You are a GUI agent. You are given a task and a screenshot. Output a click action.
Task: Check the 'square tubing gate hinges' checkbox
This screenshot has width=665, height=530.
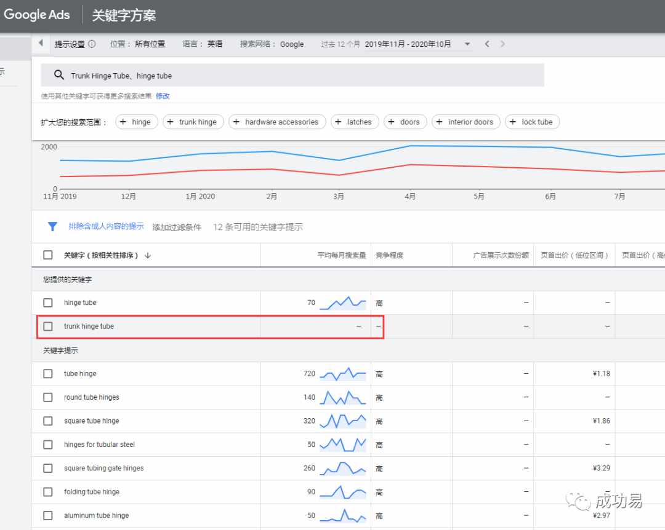coord(48,468)
